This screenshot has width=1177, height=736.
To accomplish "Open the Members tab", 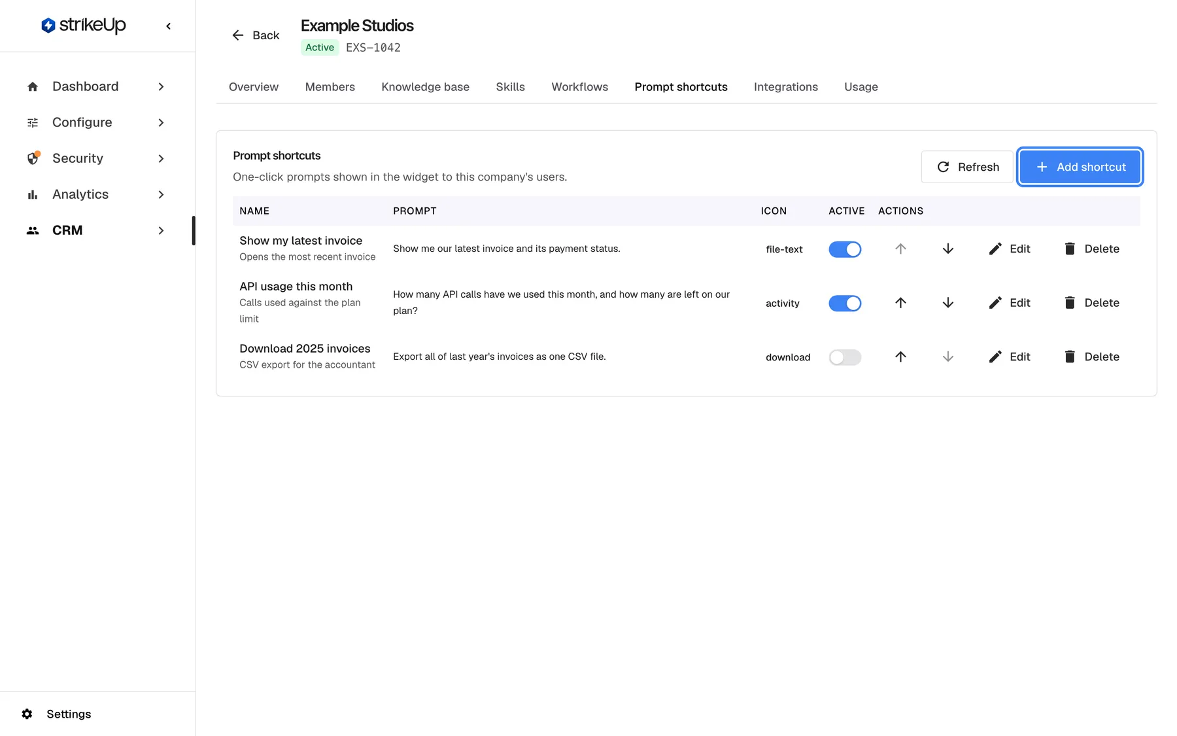I will pos(330,87).
